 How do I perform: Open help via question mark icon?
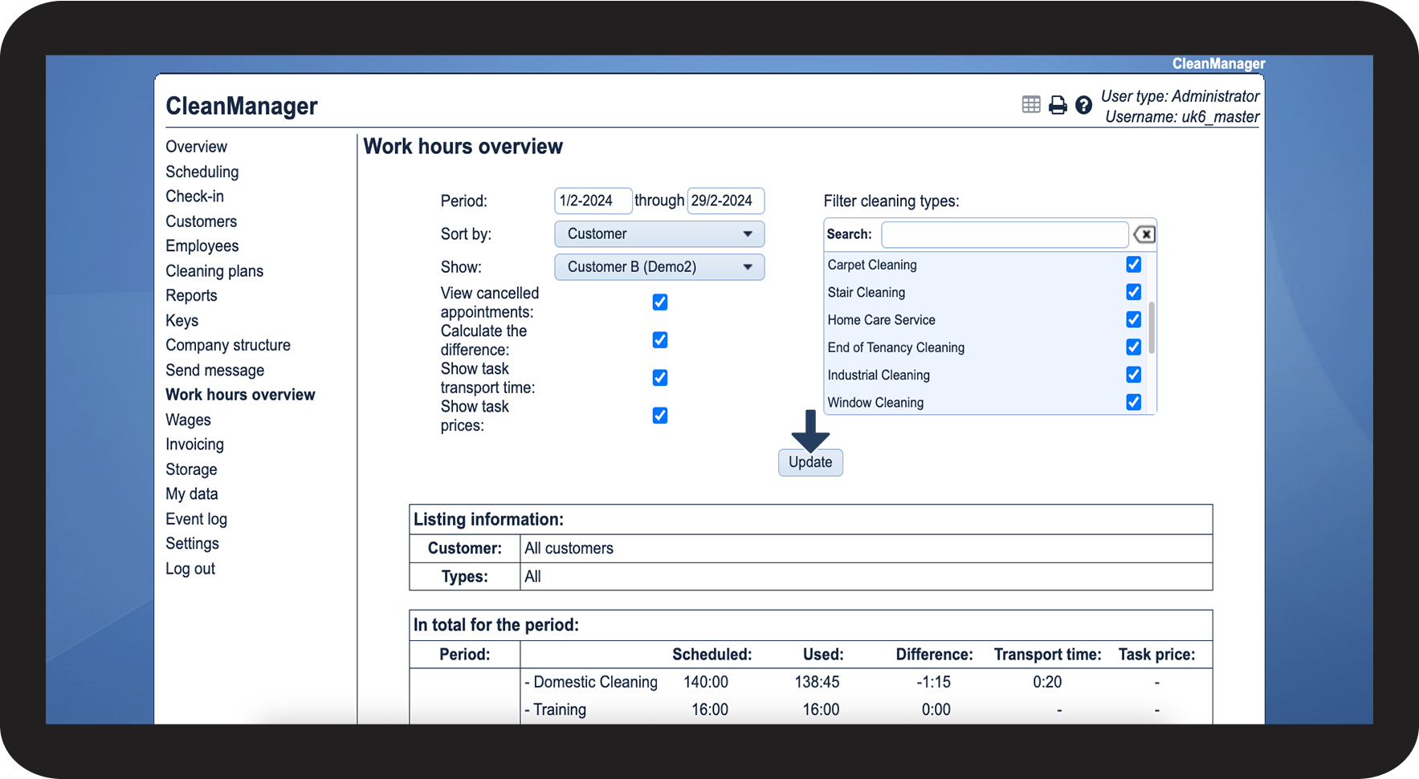(x=1083, y=105)
